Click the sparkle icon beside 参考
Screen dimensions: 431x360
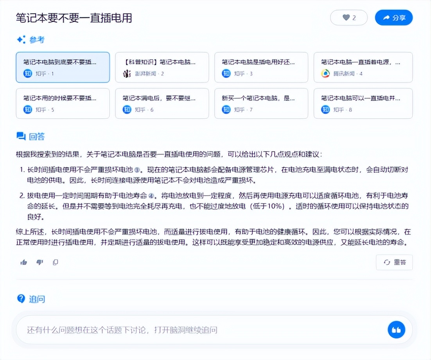[x=21, y=39]
